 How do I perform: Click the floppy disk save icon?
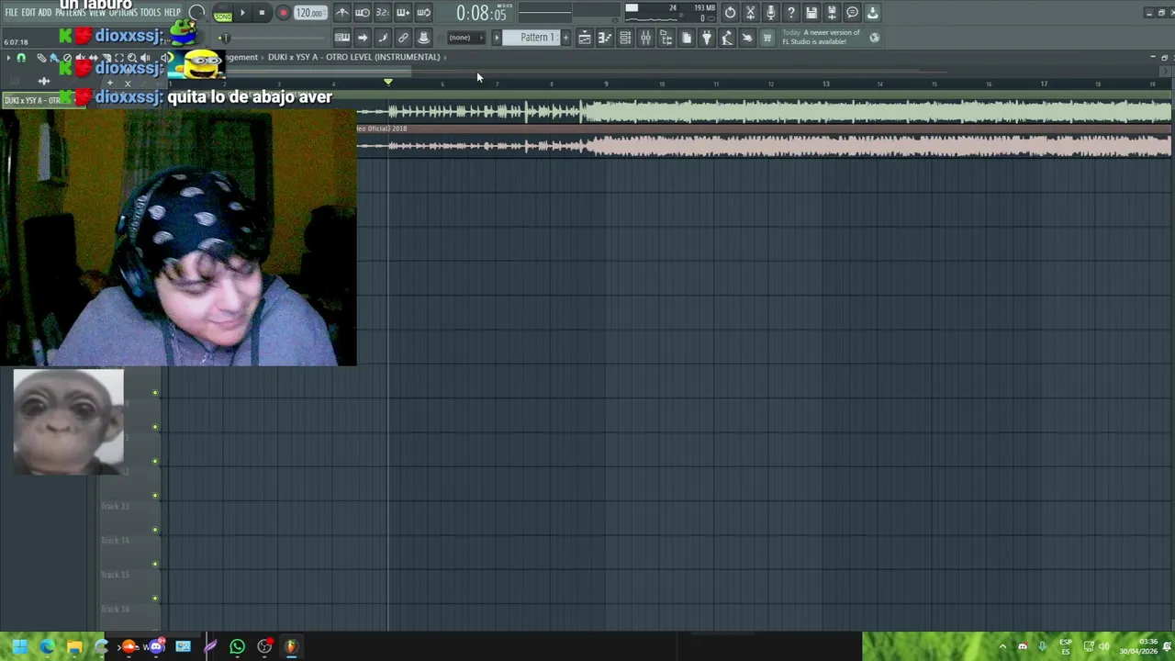811,13
